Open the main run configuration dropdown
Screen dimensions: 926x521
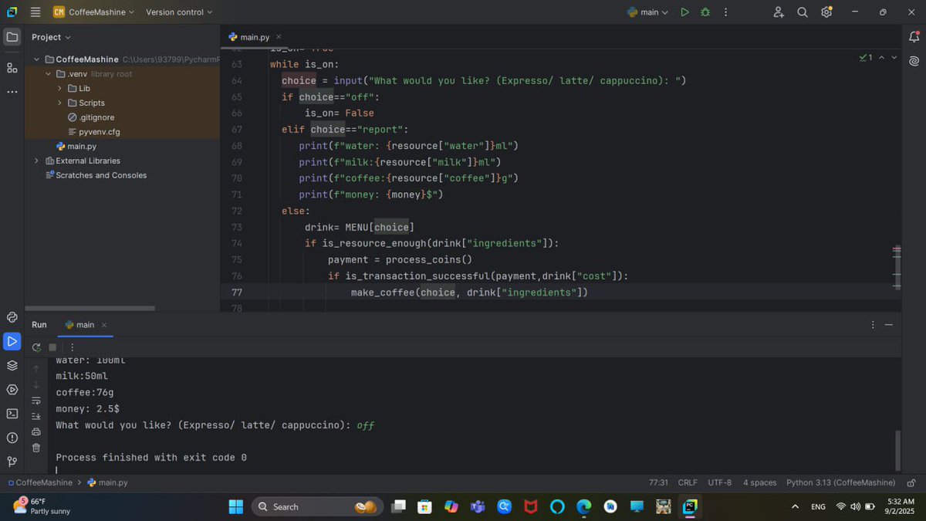[648, 12]
